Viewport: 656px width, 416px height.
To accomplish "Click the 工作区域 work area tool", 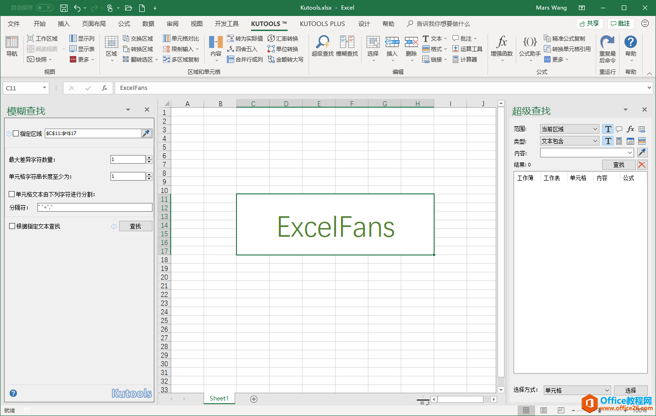I will (x=42, y=38).
